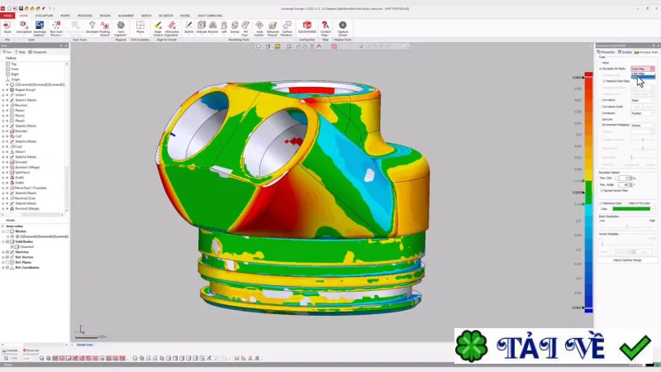
Task: Adjust the Vector Multiplier slider
Action: [x=602, y=243]
